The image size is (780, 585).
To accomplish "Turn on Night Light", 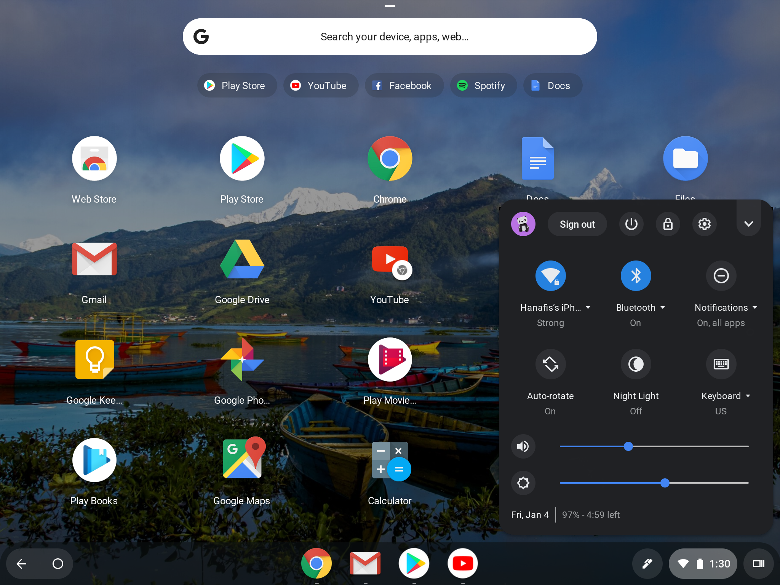I will tap(636, 364).
